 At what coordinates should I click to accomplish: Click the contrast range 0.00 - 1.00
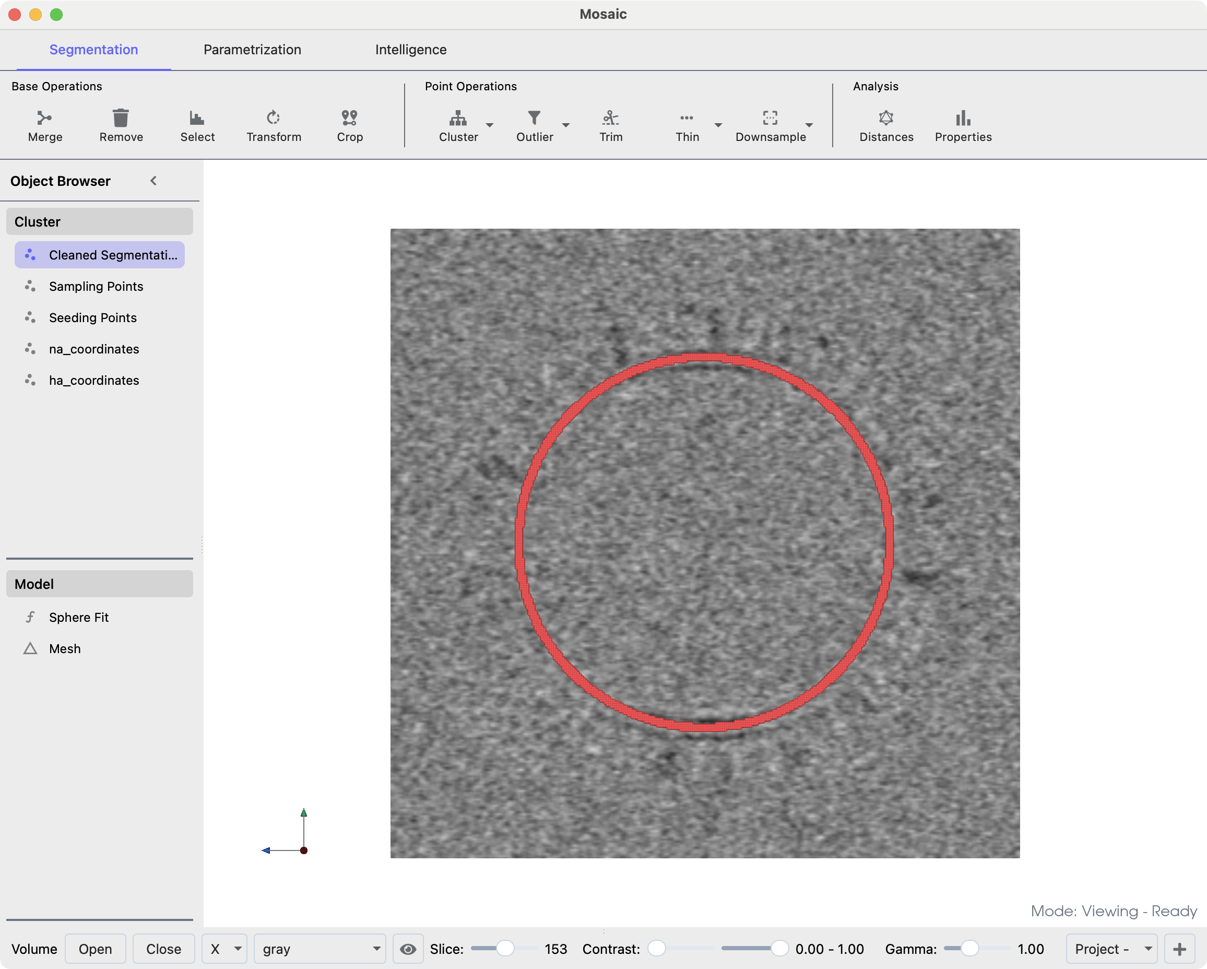[x=829, y=949]
